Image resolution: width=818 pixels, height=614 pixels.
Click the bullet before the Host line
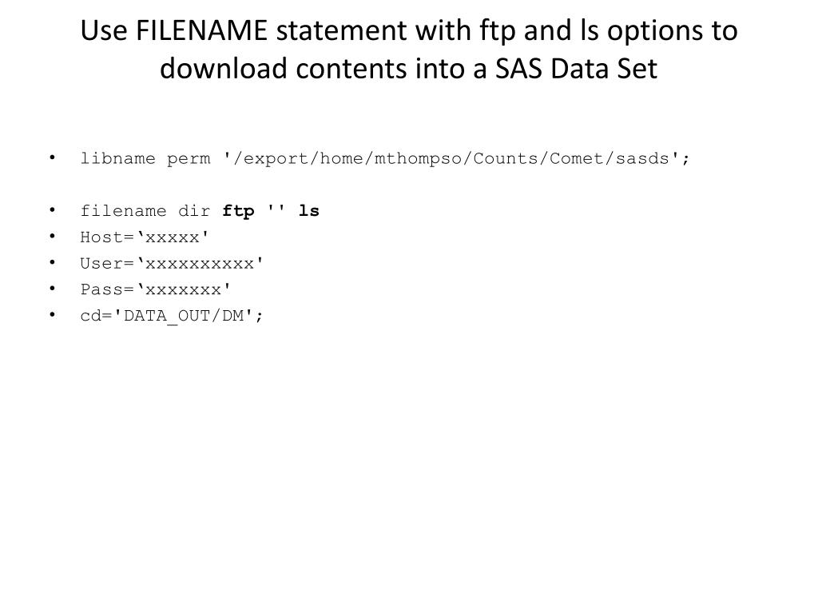tap(52, 236)
